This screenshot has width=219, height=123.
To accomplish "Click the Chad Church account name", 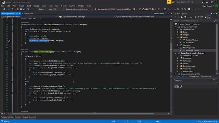I will 207,6.
